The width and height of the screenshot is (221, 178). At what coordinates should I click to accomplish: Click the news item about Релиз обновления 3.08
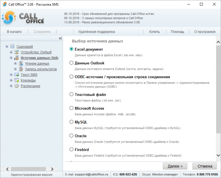102,22
